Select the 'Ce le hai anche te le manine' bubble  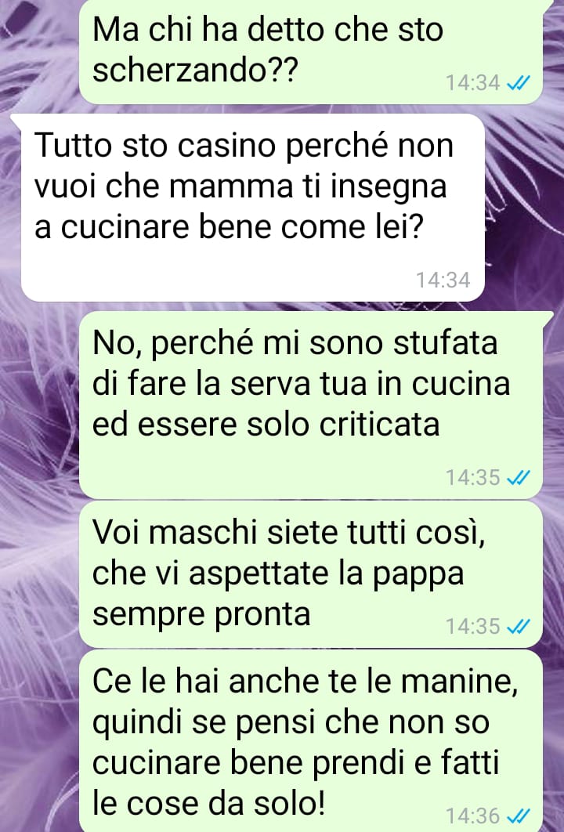coord(311,741)
